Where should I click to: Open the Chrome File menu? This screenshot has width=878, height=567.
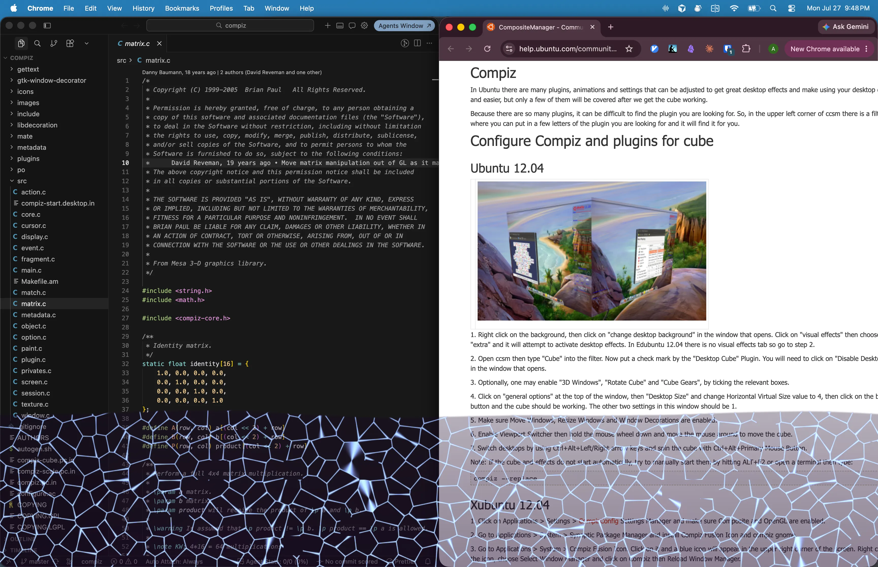coord(69,8)
